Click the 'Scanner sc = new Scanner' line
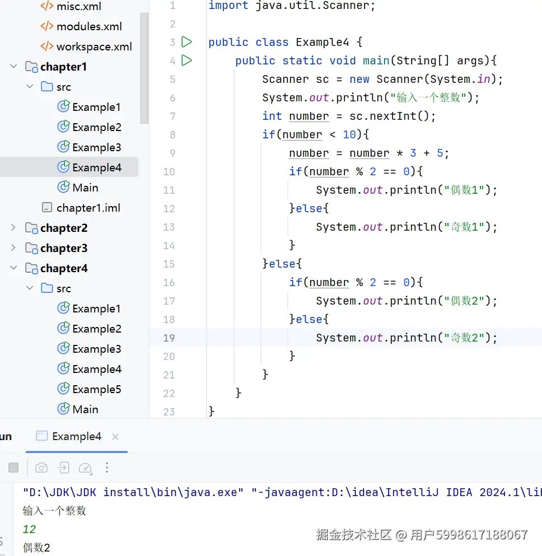The width and height of the screenshot is (542, 556). click(x=382, y=79)
